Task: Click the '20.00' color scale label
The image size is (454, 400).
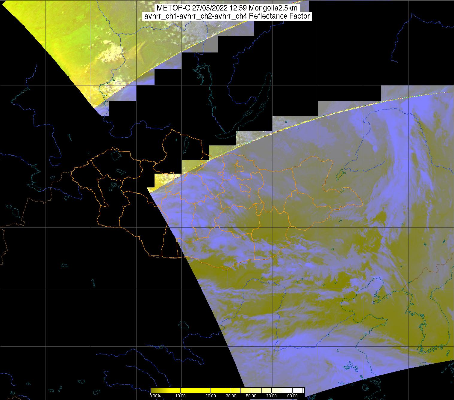Action: click(211, 396)
